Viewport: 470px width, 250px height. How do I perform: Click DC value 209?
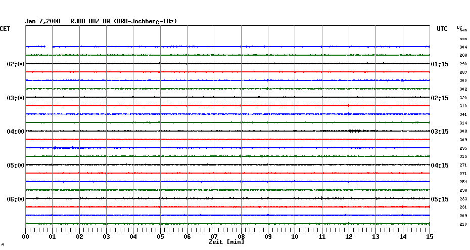[463, 216]
